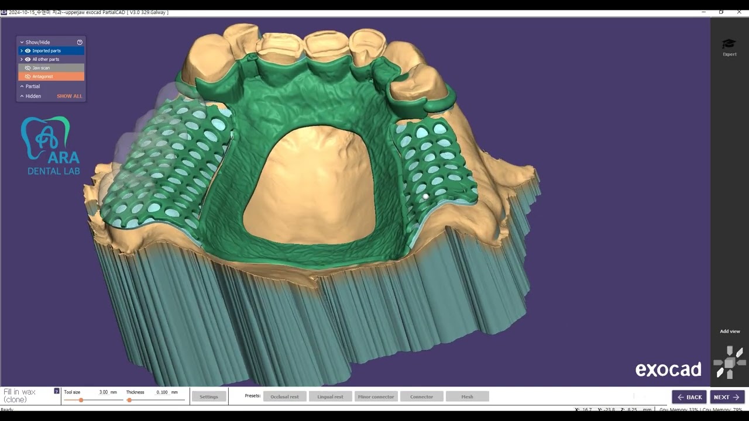Open the Fill in wax help icon
This screenshot has width=749, height=421.
click(57, 391)
